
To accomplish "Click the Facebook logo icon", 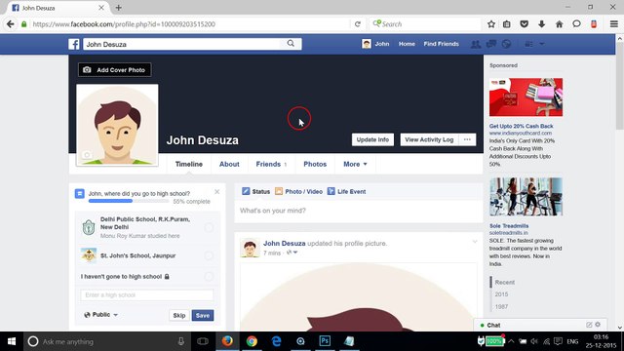I will (74, 44).
